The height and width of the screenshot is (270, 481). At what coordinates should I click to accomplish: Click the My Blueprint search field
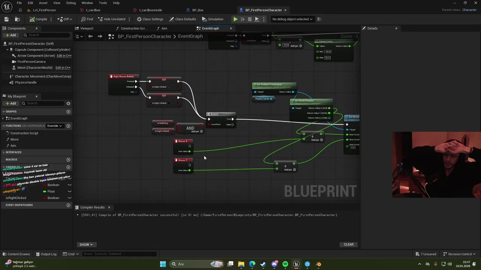42,103
